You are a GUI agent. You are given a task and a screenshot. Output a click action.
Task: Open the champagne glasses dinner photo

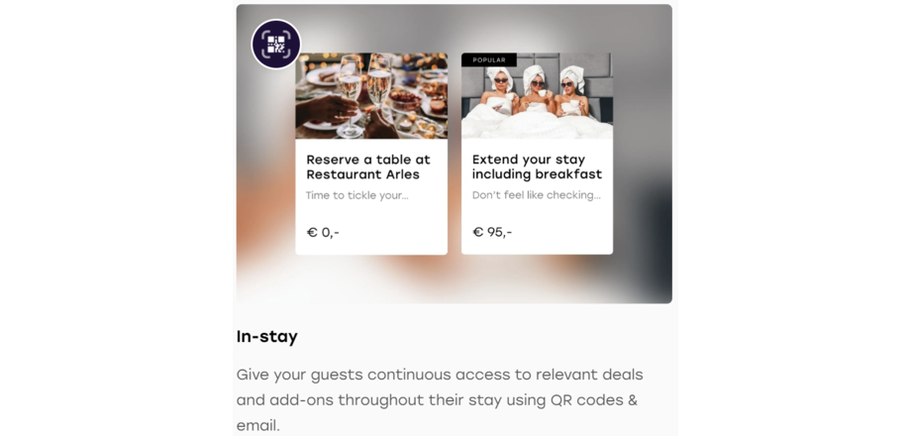[x=371, y=96]
